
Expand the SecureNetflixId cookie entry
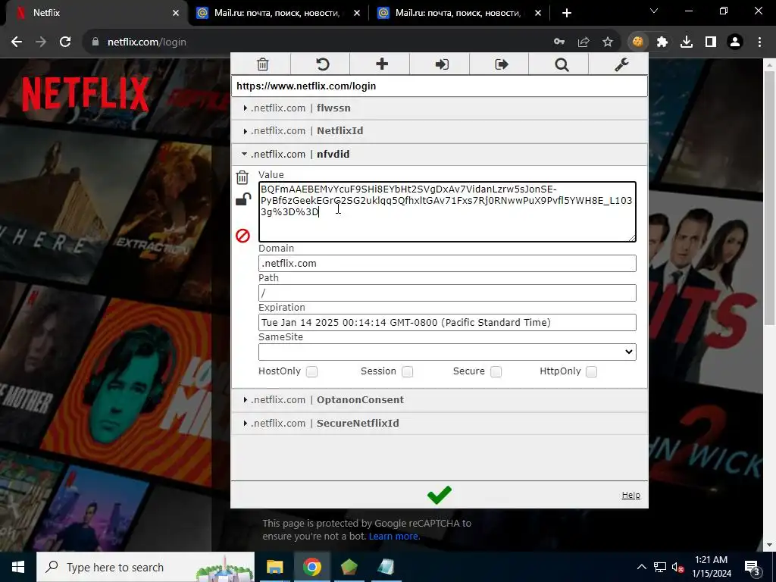click(x=439, y=423)
